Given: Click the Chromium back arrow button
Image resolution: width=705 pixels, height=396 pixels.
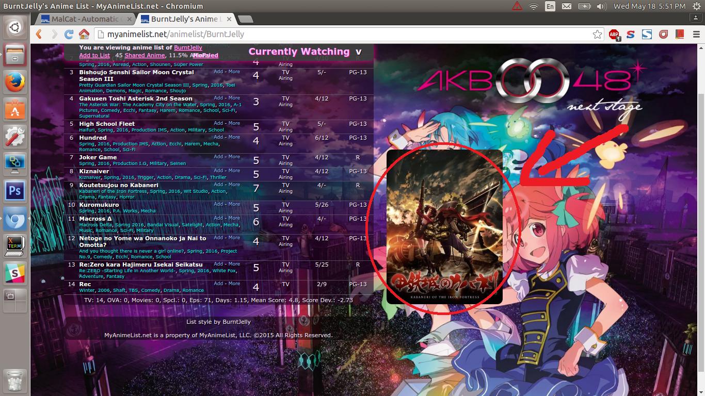Looking at the screenshot, I should click(x=39, y=35).
